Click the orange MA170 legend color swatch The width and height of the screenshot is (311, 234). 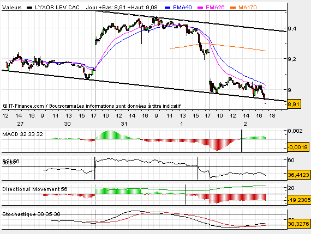coord(233,8)
